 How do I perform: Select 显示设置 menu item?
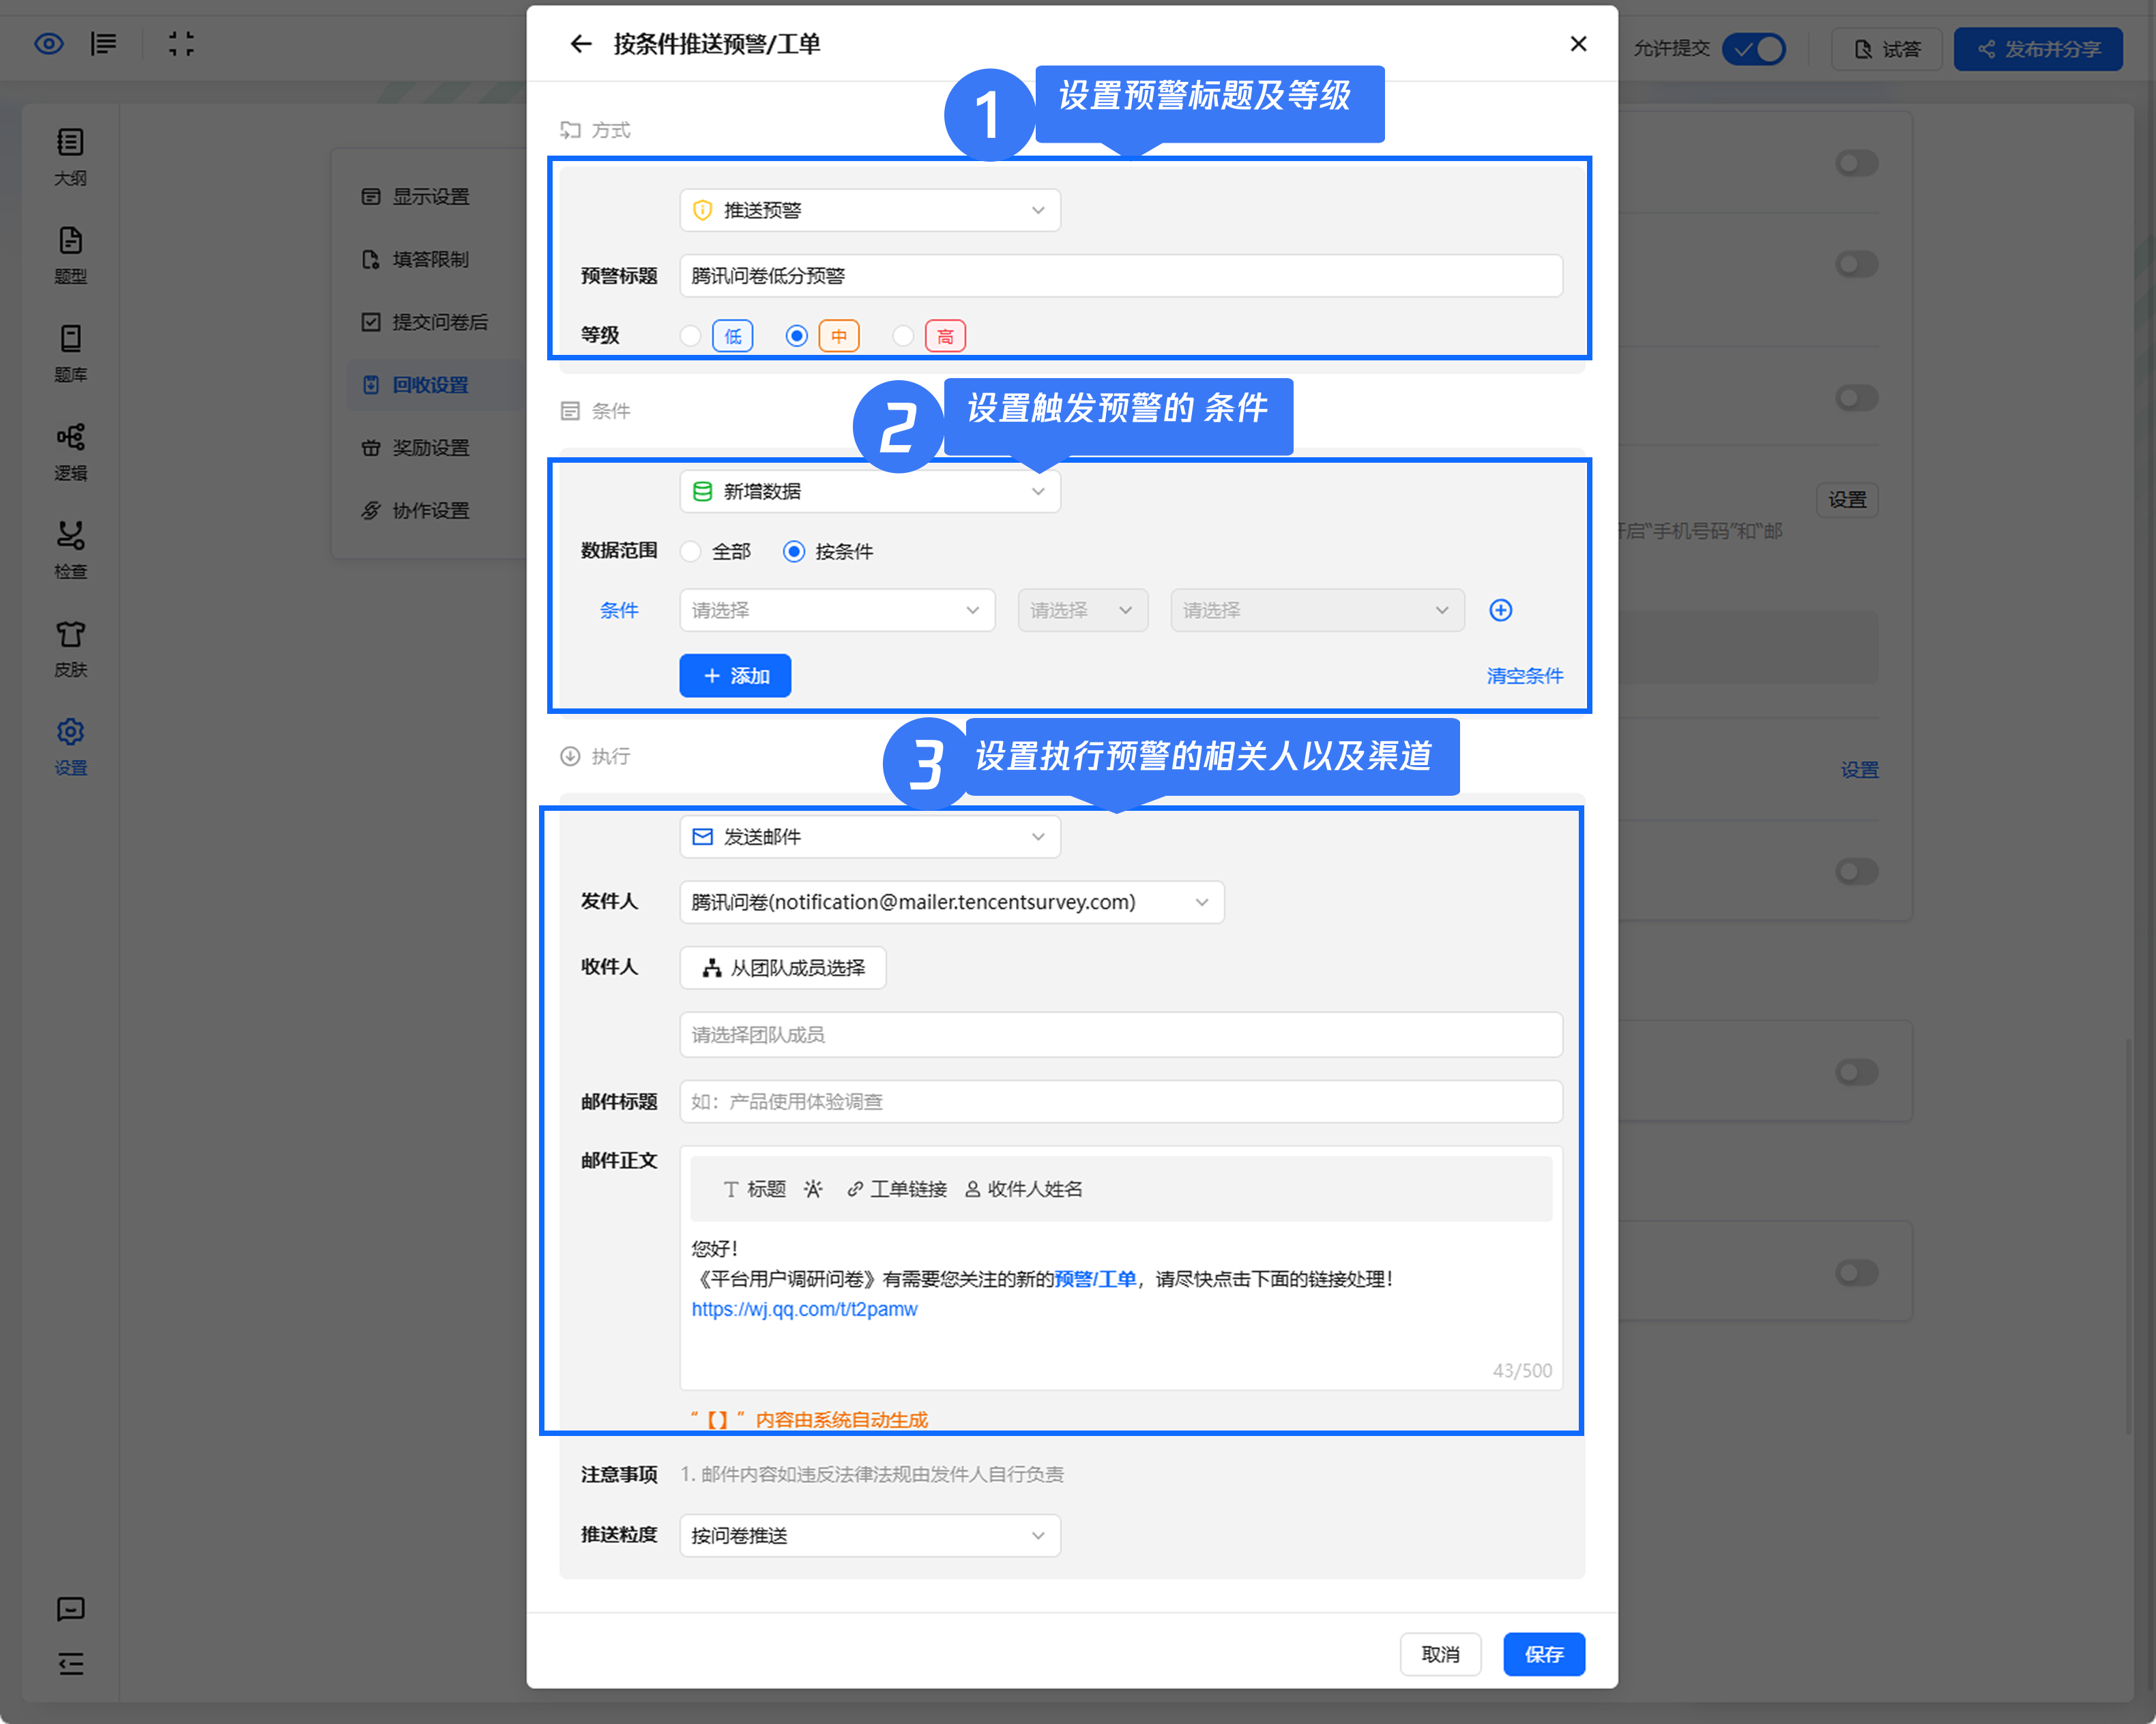(x=430, y=197)
